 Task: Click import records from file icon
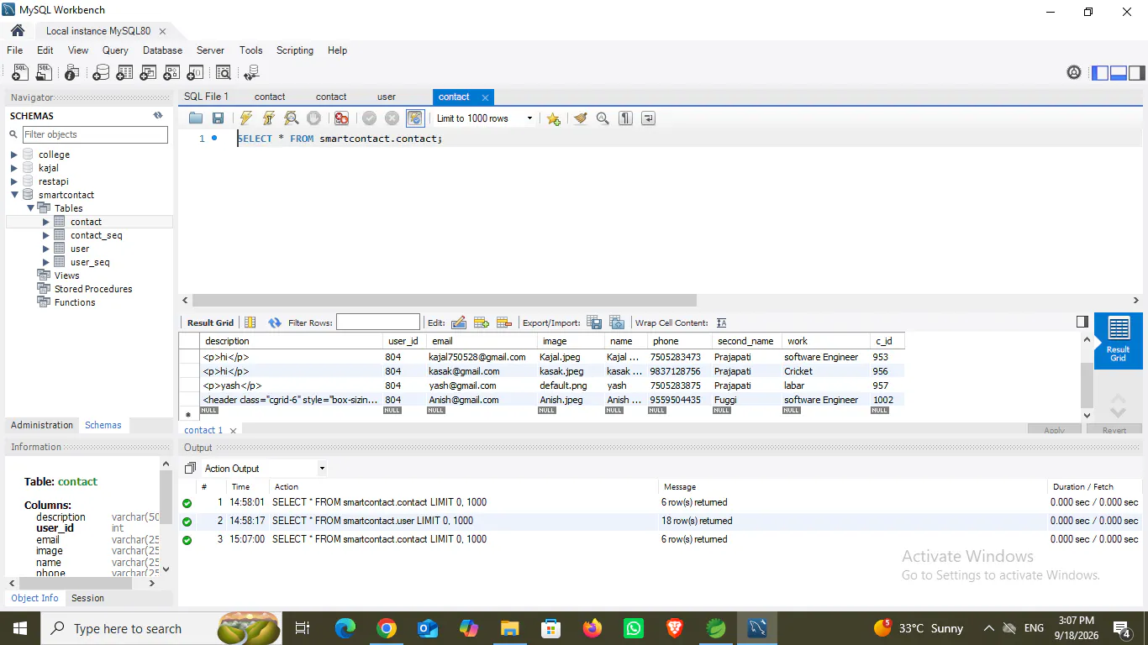(617, 322)
